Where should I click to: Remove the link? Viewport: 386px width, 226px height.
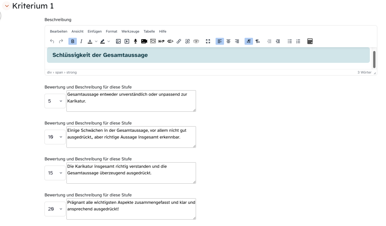(x=187, y=41)
